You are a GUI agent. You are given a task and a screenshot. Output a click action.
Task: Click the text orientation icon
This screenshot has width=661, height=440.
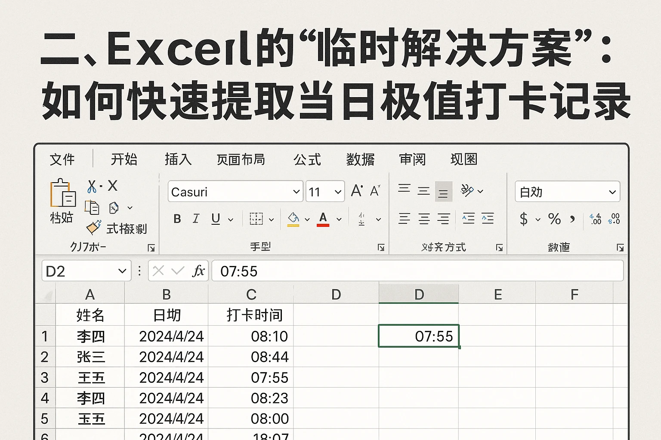(467, 190)
